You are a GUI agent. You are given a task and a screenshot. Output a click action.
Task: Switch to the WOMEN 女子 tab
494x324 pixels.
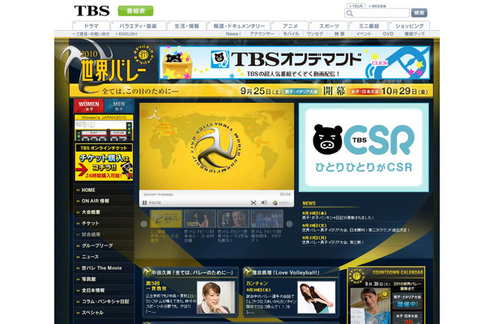[89, 106]
